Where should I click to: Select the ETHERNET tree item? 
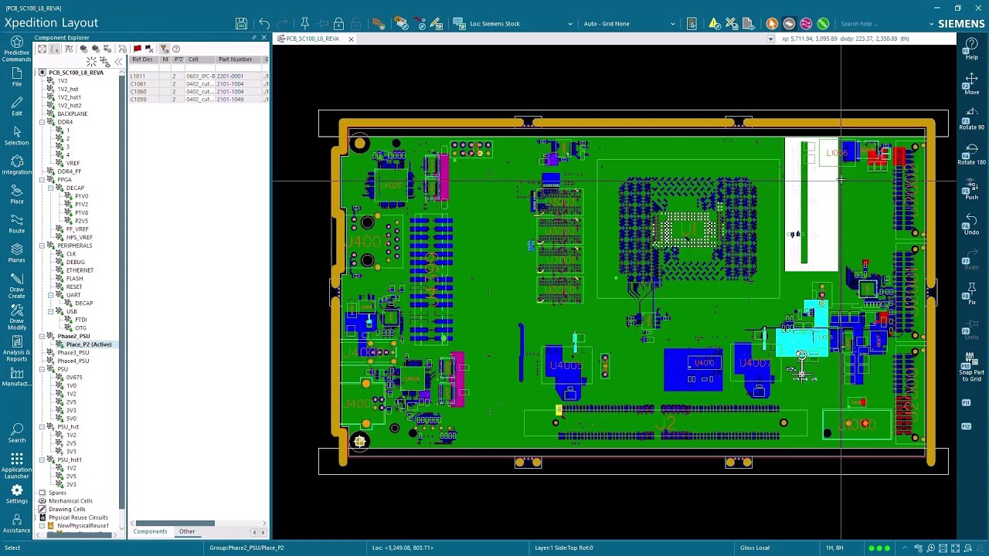pyautogui.click(x=80, y=270)
